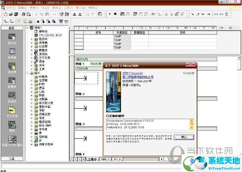Insert a Line Left with toolbar icon

pyautogui.click(x=203, y=14)
